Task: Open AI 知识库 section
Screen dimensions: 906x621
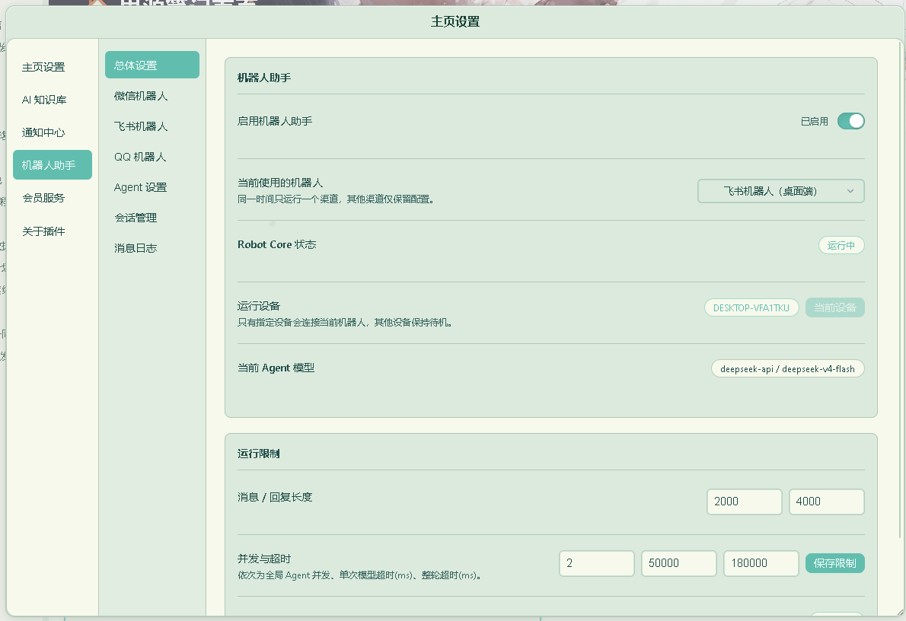Action: tap(44, 100)
